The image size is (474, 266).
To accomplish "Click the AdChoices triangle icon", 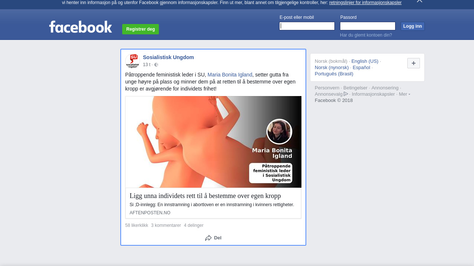I will pyautogui.click(x=346, y=94).
